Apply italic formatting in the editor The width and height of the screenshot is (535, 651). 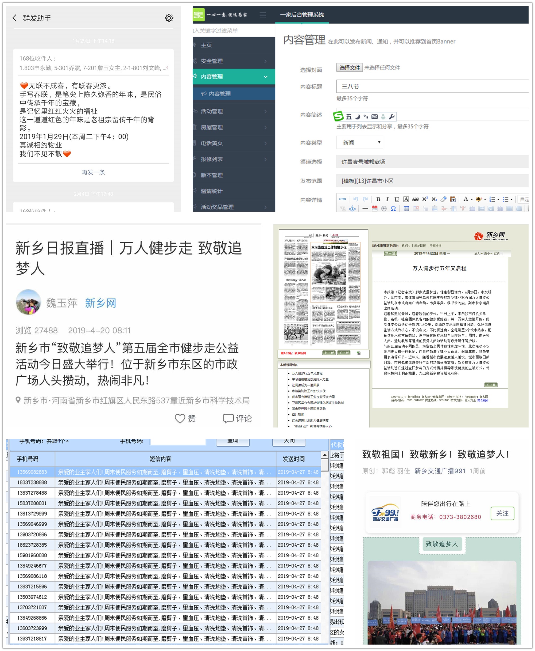(x=387, y=199)
